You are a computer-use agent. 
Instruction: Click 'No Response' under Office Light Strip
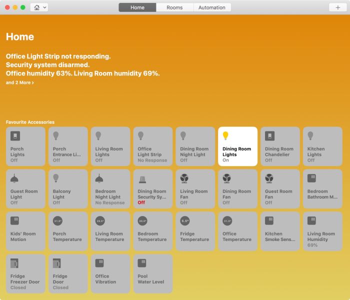(152, 160)
